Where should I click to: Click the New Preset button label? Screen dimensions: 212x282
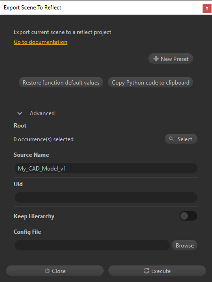(174, 59)
